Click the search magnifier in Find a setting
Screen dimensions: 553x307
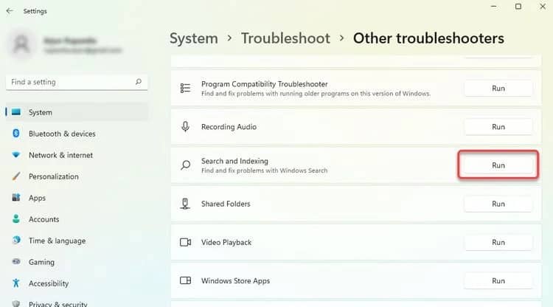[x=139, y=82]
